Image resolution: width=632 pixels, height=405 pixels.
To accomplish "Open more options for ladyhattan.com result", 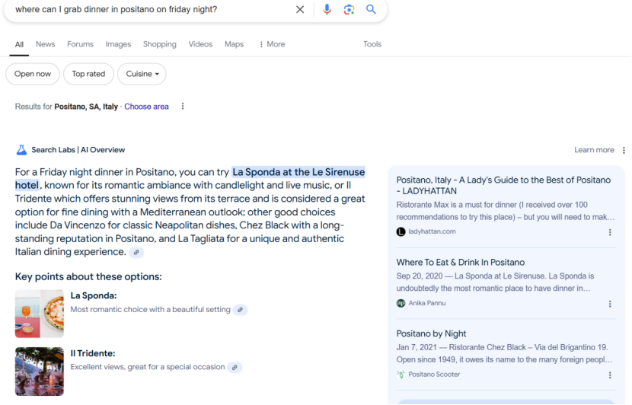I will (x=610, y=232).
